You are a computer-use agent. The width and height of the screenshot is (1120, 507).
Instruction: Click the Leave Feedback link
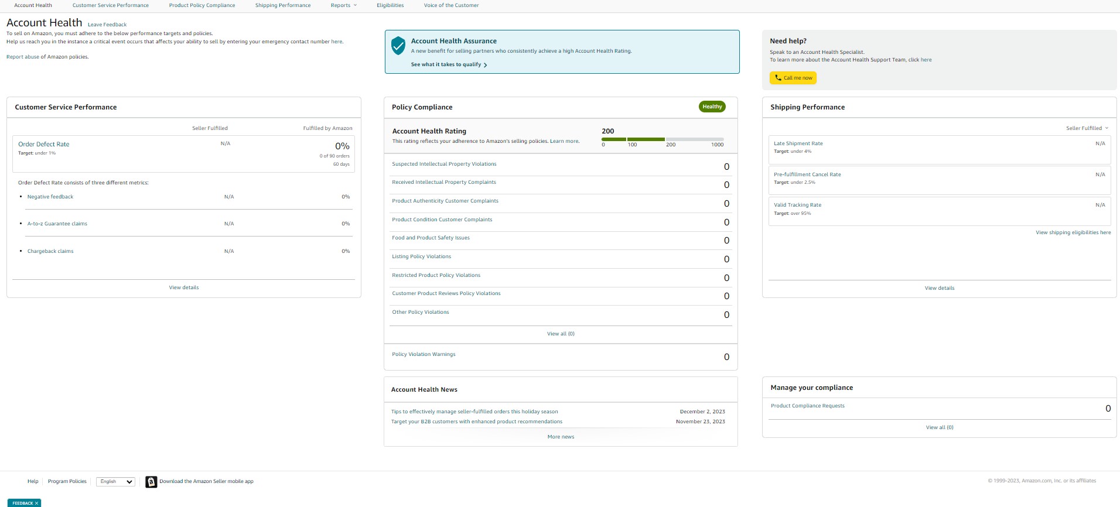pos(107,25)
